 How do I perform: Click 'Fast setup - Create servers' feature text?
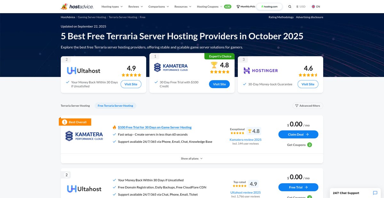click(153, 134)
